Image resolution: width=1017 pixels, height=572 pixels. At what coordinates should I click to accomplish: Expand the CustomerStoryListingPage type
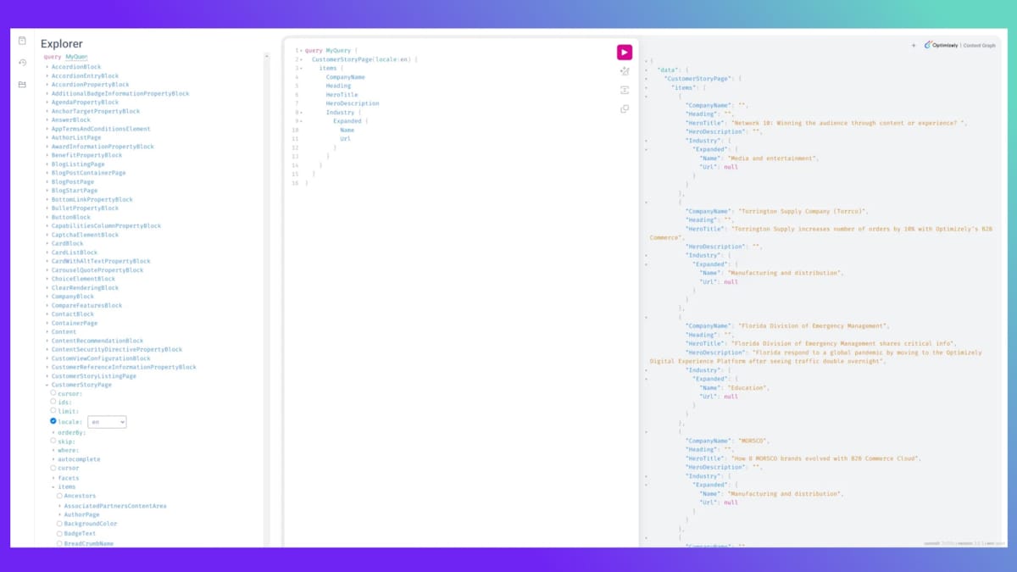pyautogui.click(x=47, y=376)
